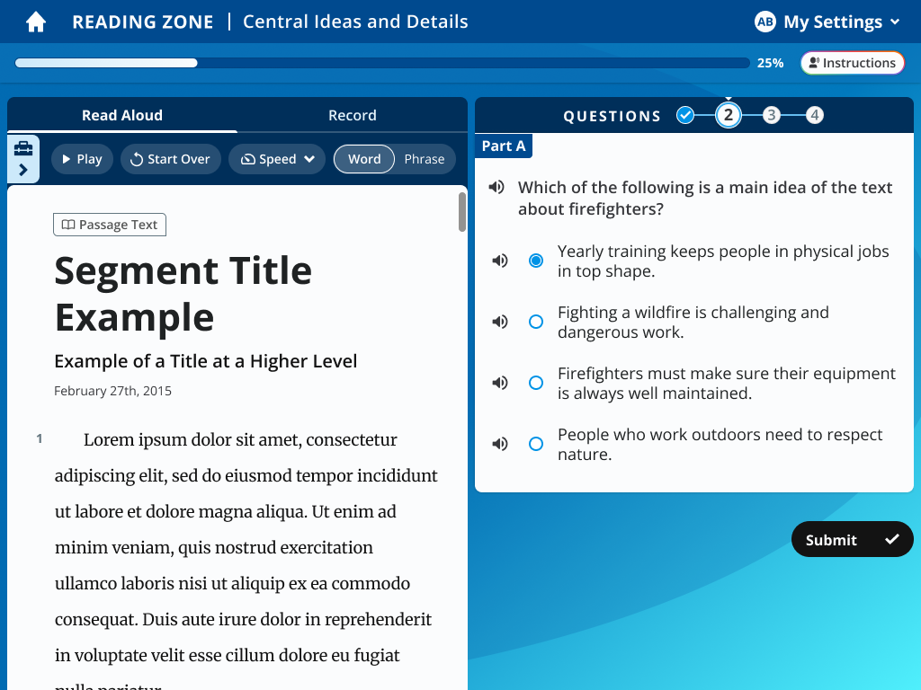Click the 'February 27th, 2015' date

(x=112, y=391)
